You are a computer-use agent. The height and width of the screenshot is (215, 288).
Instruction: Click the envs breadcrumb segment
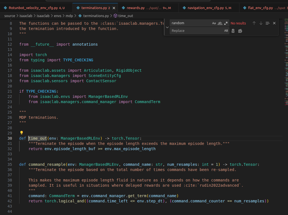tap(58, 16)
